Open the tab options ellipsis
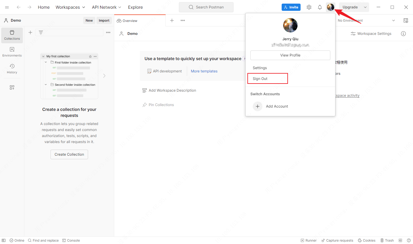Viewport: 413px width, 244px height. point(183,20)
